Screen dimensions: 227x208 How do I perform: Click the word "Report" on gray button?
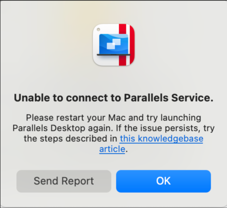click(x=78, y=181)
